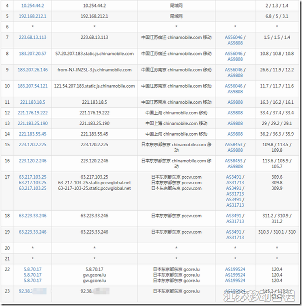Click latency value 1.5 / 1.5 / 1.4
Image resolution: width=302 pixels, height=306 pixels.
[277, 37]
